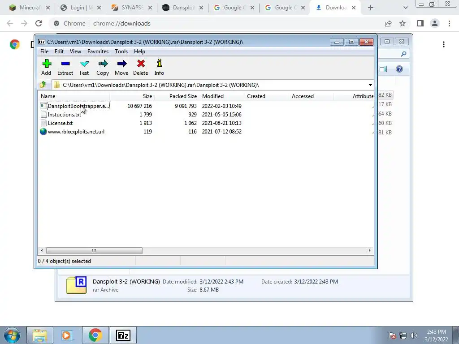This screenshot has height=344, width=459.
Task: Select the License.txt file
Action: 56,123
